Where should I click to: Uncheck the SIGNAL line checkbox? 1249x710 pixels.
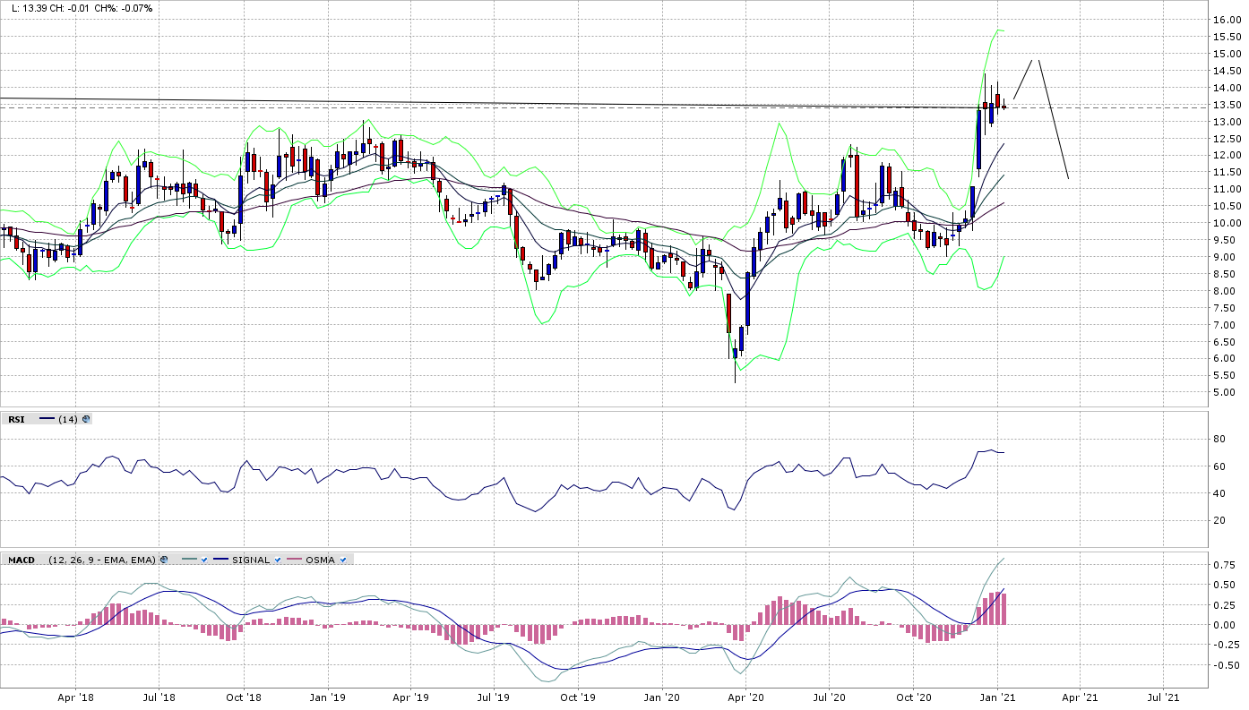(278, 560)
